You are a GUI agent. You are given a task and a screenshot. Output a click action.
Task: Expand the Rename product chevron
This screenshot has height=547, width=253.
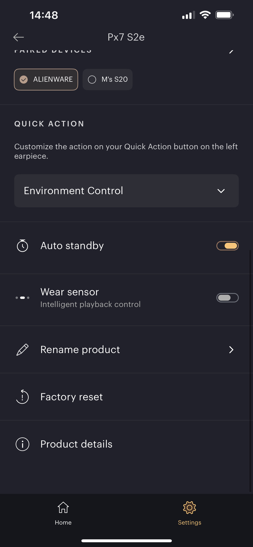[231, 350]
